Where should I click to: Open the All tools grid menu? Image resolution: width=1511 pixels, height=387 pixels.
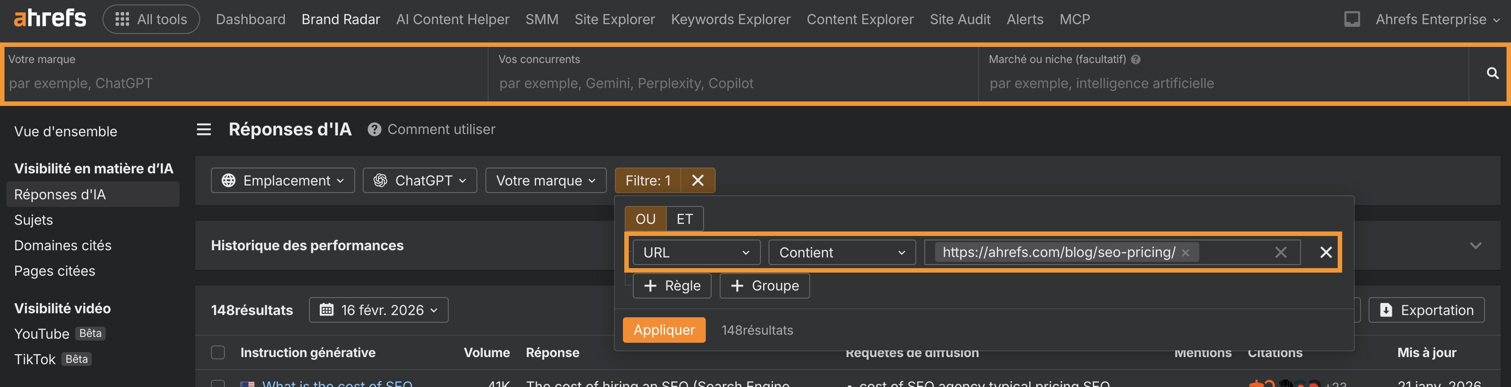151,19
